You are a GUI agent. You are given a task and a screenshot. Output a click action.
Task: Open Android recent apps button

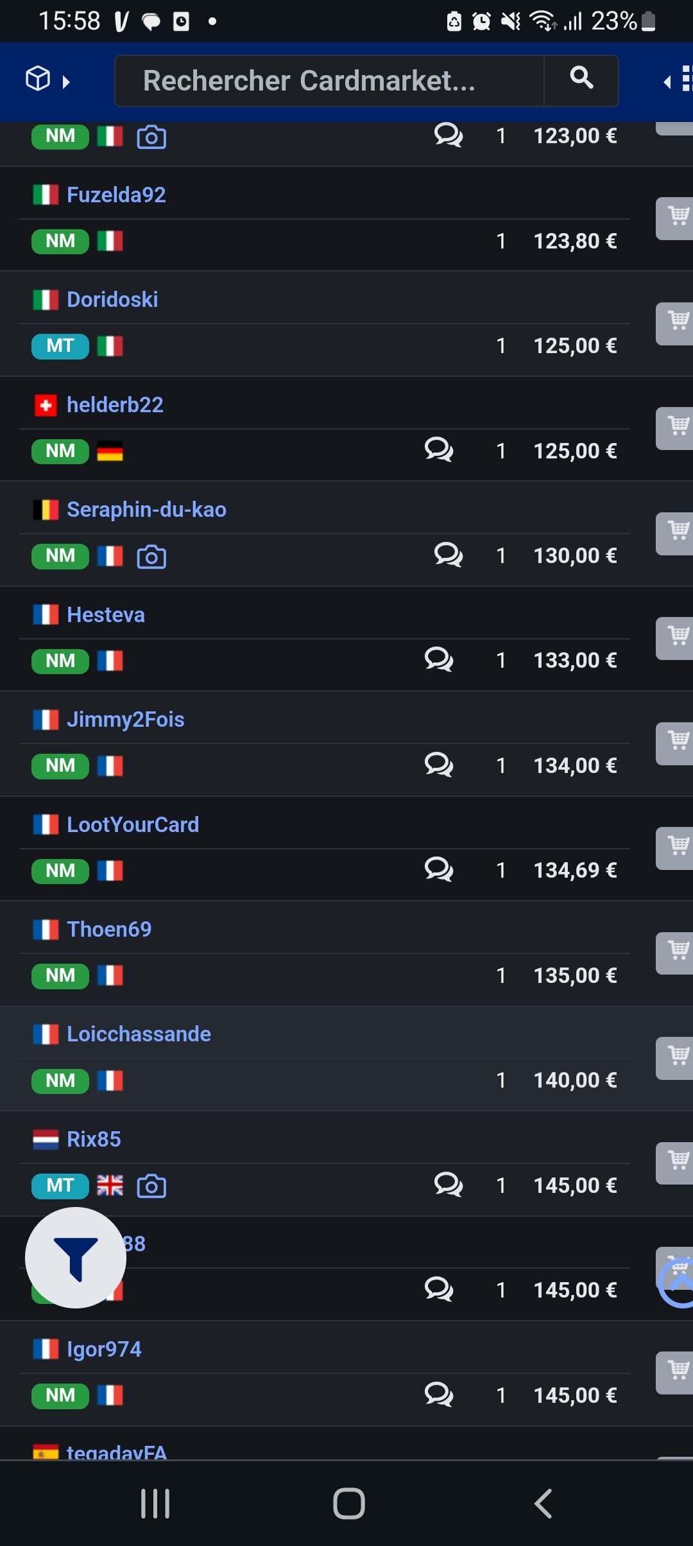pos(155,1503)
